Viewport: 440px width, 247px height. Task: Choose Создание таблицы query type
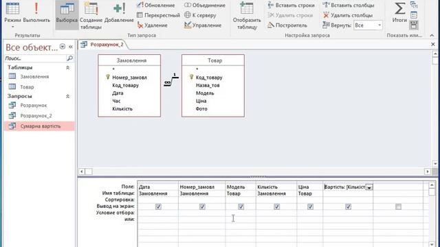click(91, 15)
